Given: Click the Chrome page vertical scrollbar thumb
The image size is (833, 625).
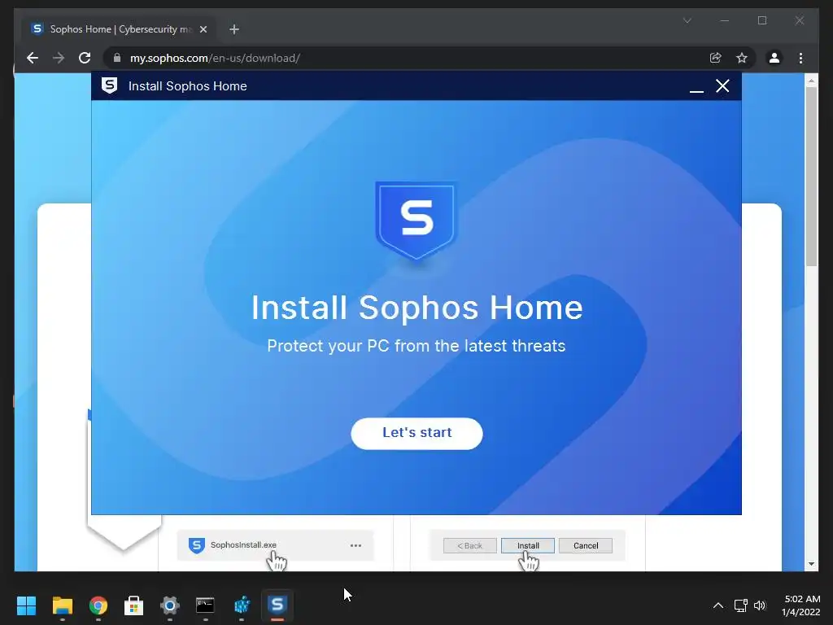Looking at the screenshot, I should (811, 177).
